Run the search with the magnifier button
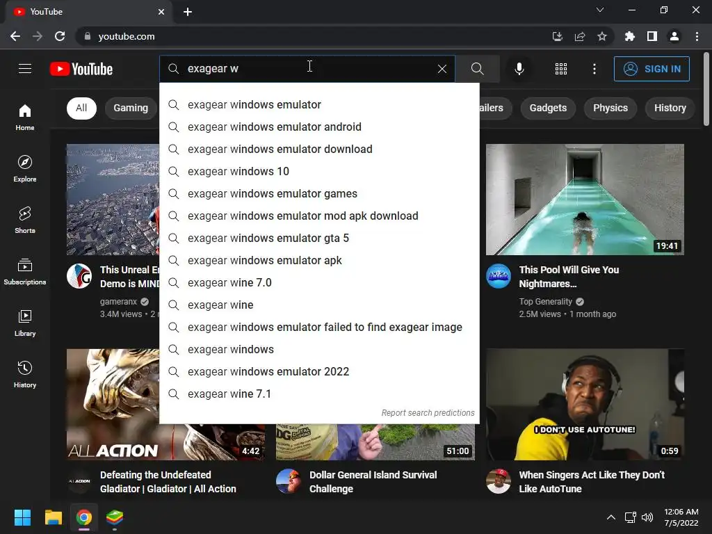The height and width of the screenshot is (534, 712). (x=477, y=69)
